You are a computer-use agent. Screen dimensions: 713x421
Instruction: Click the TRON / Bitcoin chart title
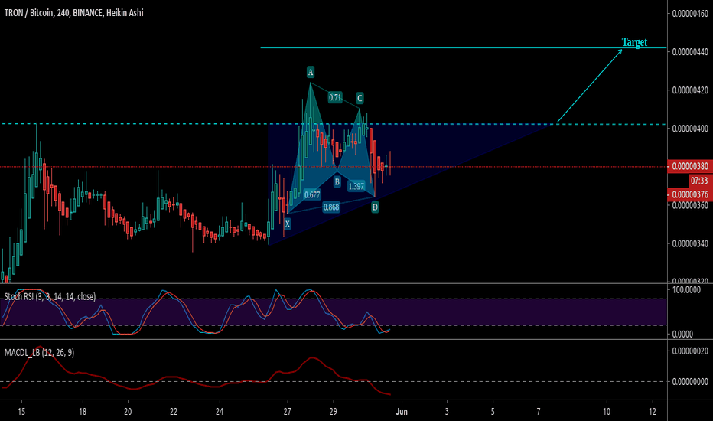tap(73, 13)
